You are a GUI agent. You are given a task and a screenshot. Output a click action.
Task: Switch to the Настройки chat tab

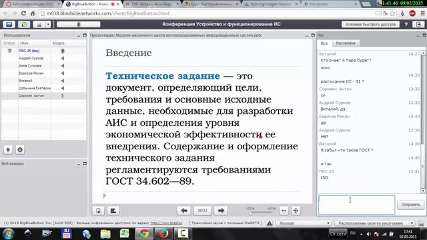pyautogui.click(x=346, y=43)
